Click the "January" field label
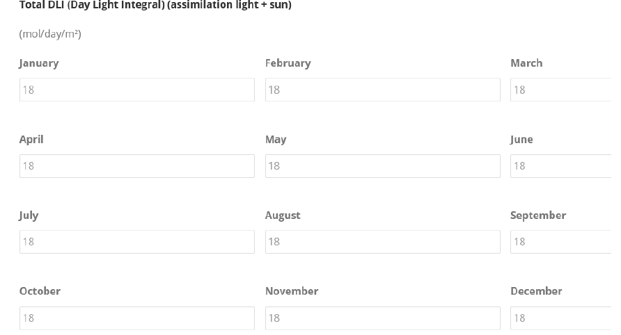Viewport: 621px width, 335px height. [39, 63]
